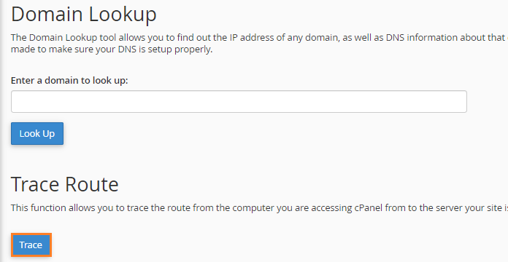The height and width of the screenshot is (262, 508).
Task: Start a trace with the Trace button
Action: coord(31,245)
